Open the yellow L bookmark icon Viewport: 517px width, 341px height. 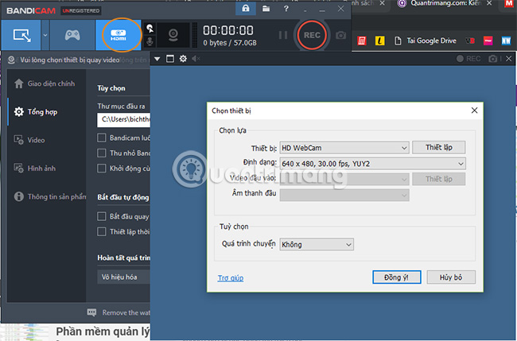380,41
